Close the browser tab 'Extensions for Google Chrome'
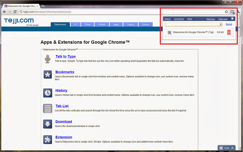This screenshot has width=243, height=152. [x=37, y=6]
